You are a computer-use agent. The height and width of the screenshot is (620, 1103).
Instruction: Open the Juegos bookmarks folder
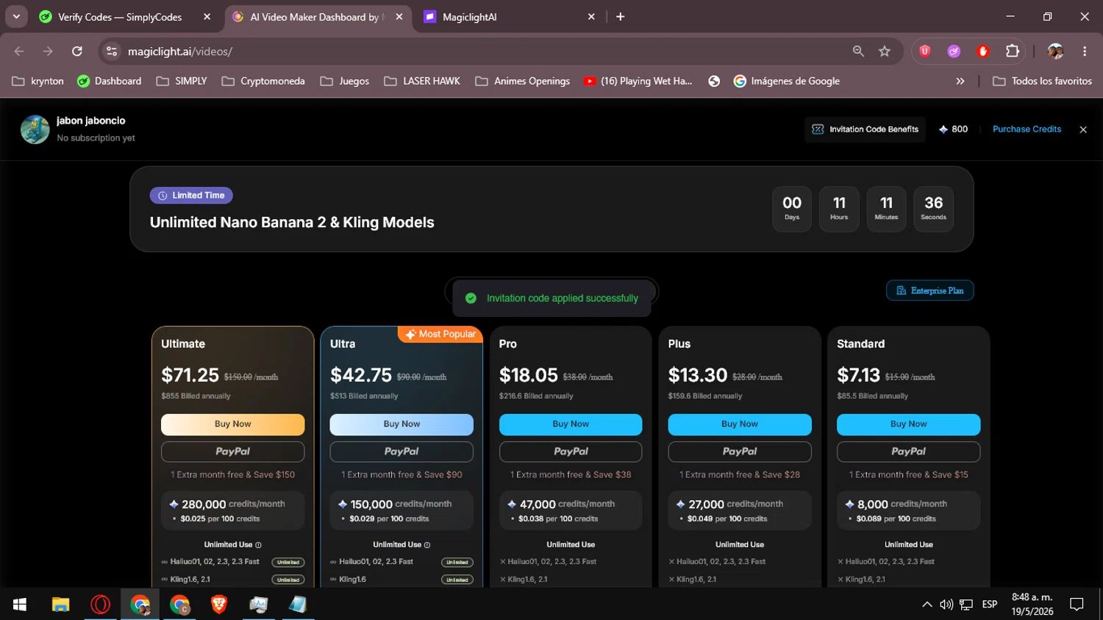345,81
